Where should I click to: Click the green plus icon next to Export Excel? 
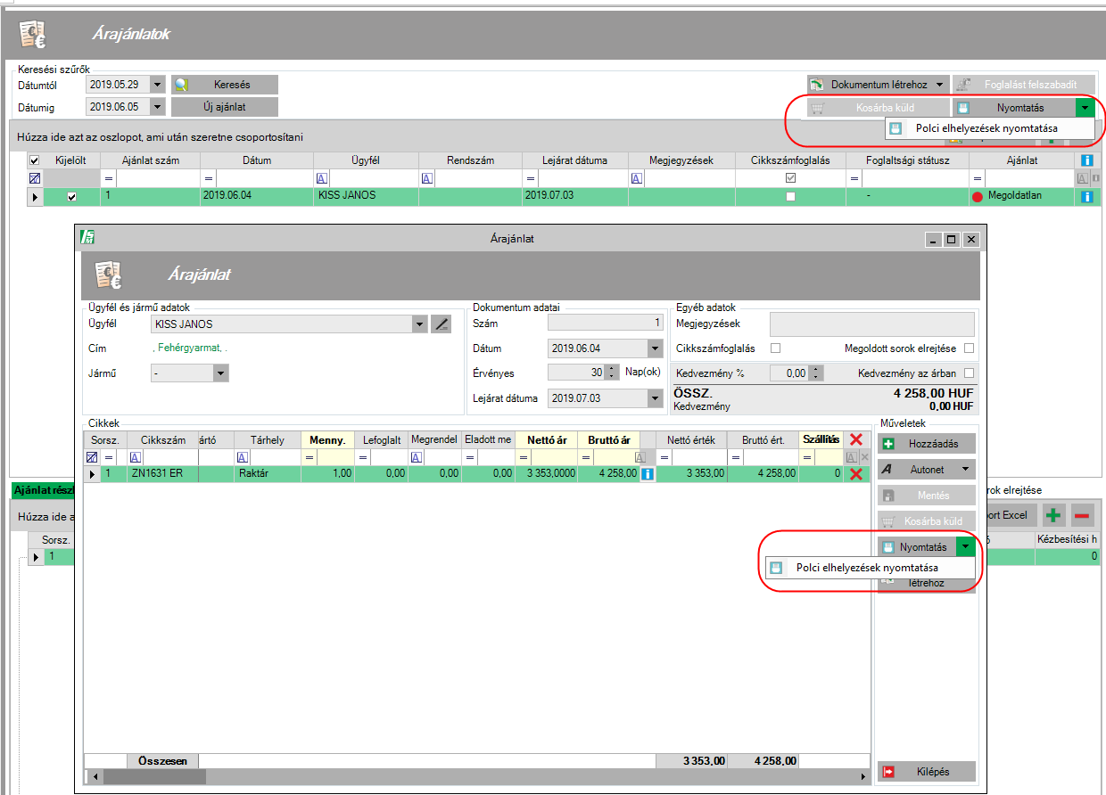coord(1054,515)
